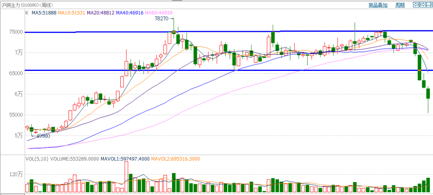Click the MA5:51888 indicator label

point(44,13)
